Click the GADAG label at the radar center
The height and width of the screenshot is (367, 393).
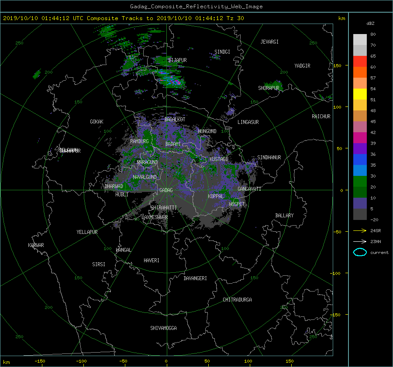(166, 190)
